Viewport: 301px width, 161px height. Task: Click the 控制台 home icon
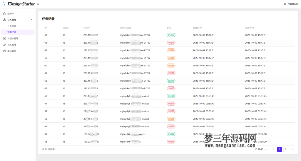click(x=5, y=13)
